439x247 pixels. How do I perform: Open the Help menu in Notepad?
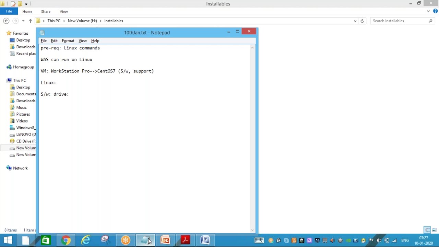click(x=95, y=40)
